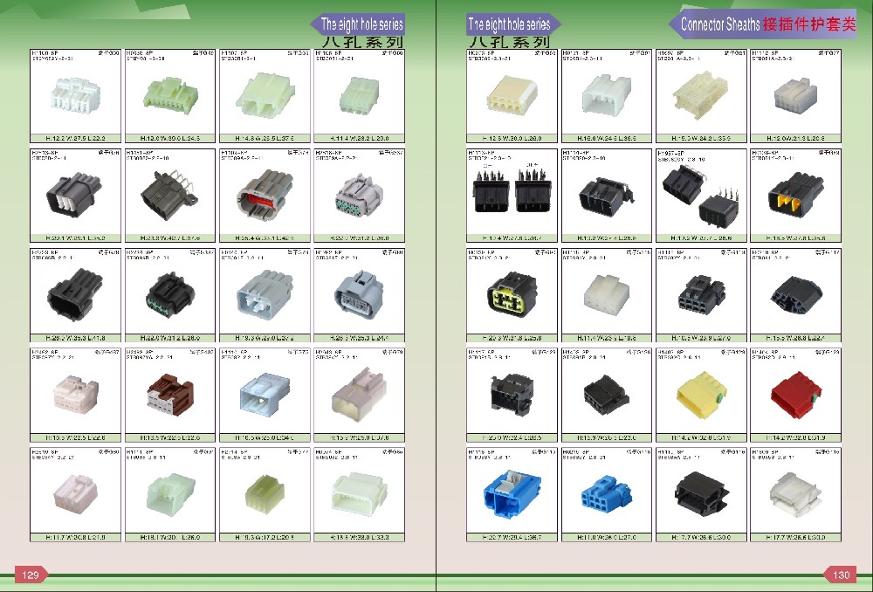873x592 pixels.
Task: Click the dimension label under the red connector
Action: (x=795, y=437)
